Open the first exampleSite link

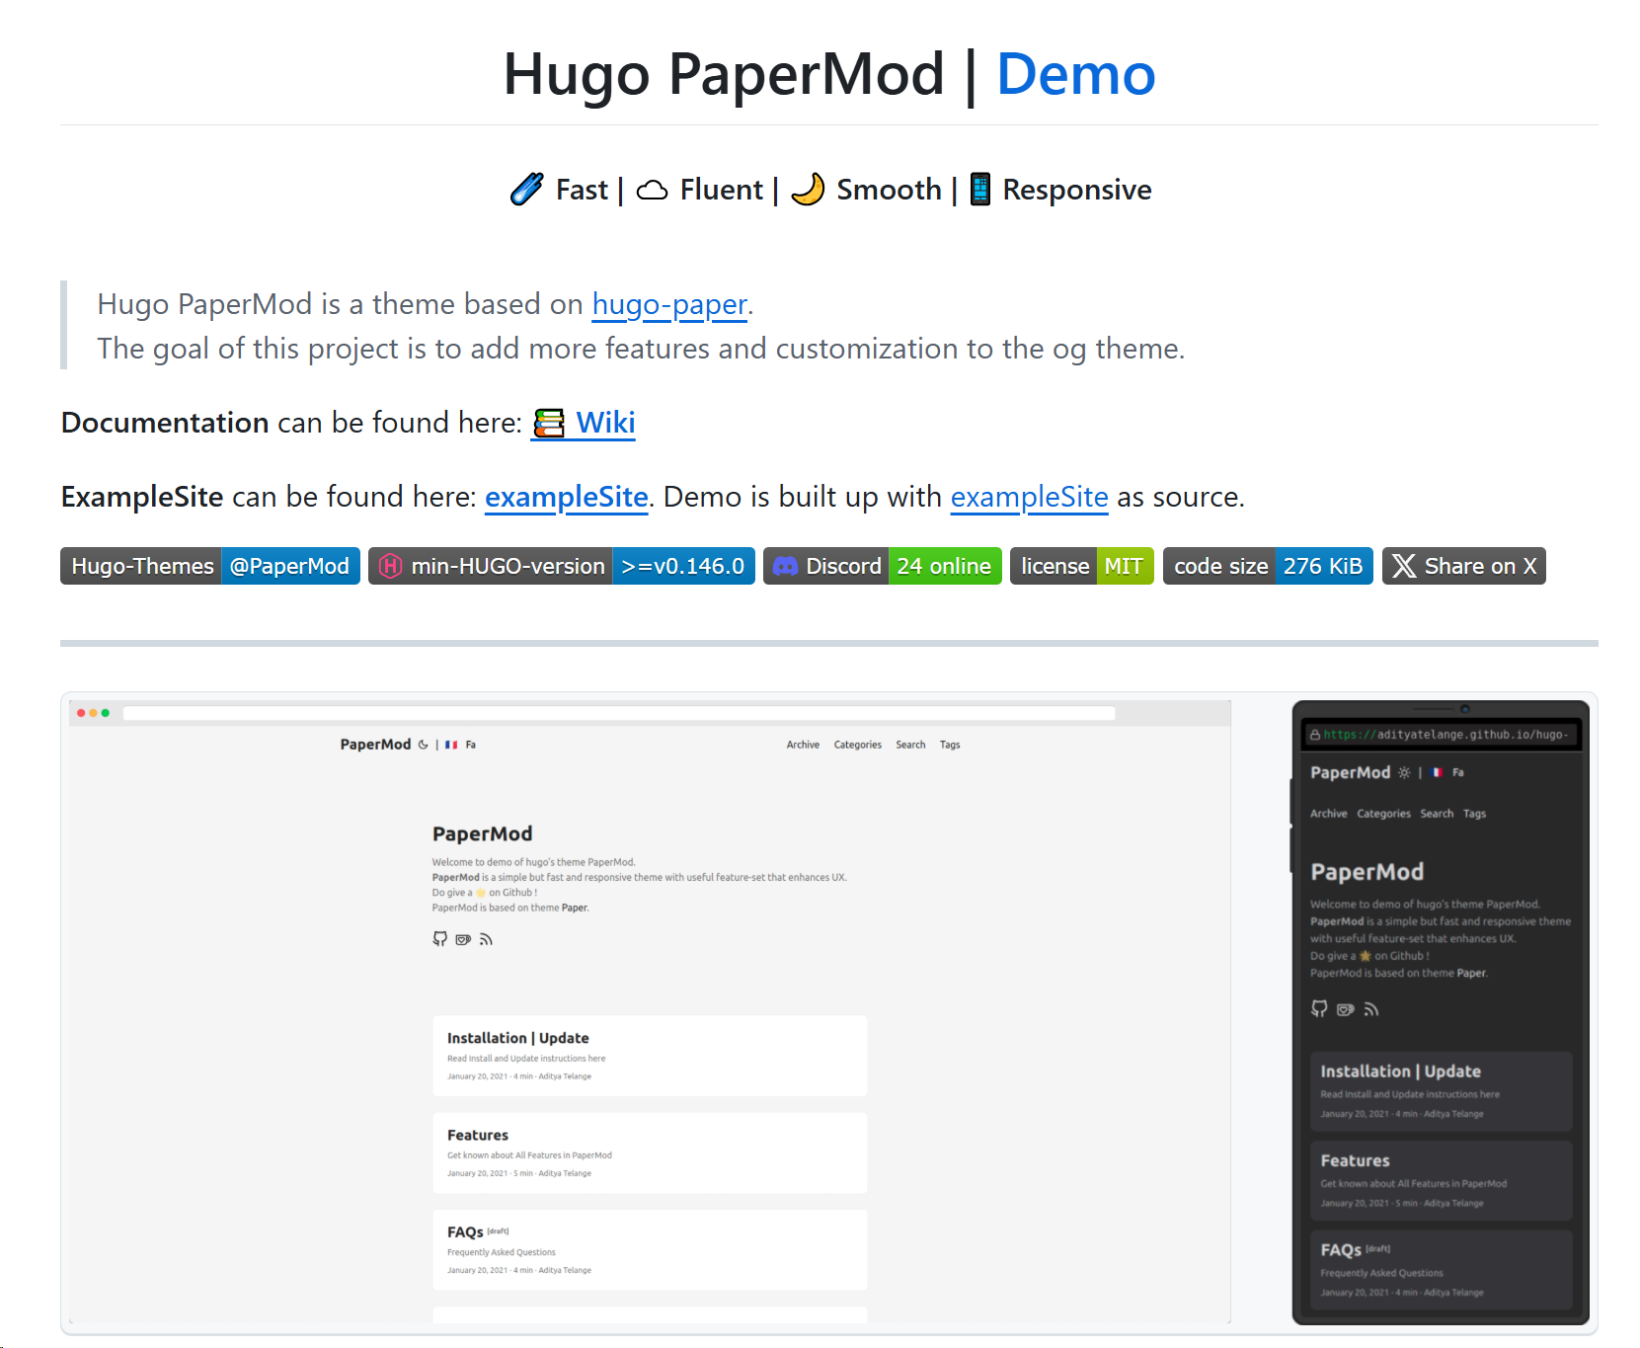[x=567, y=497]
